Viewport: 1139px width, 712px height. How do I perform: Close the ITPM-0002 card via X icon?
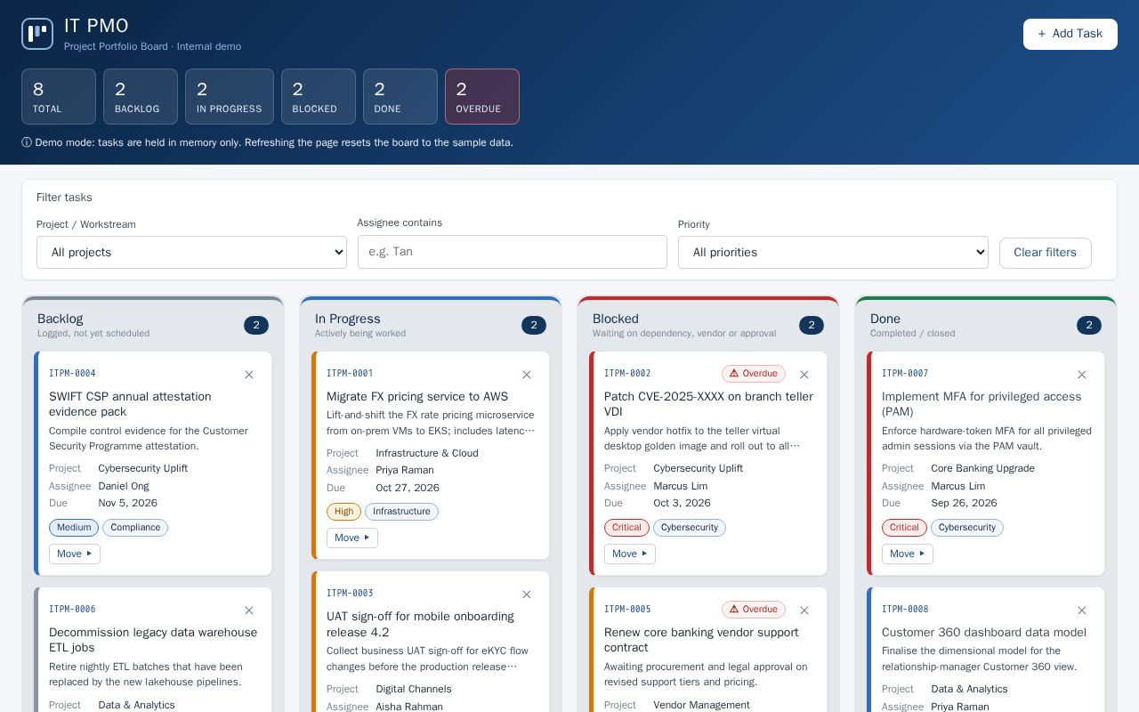[x=804, y=375]
